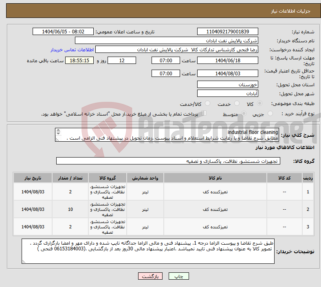Screen dimensions: 321x287
Task: Click the تعداد / مقدار column header
Action: click(x=70, y=178)
